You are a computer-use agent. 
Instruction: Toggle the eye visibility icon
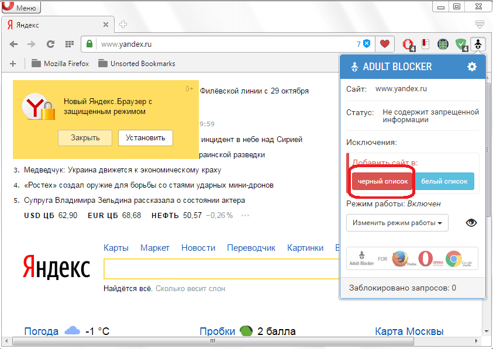(x=471, y=223)
